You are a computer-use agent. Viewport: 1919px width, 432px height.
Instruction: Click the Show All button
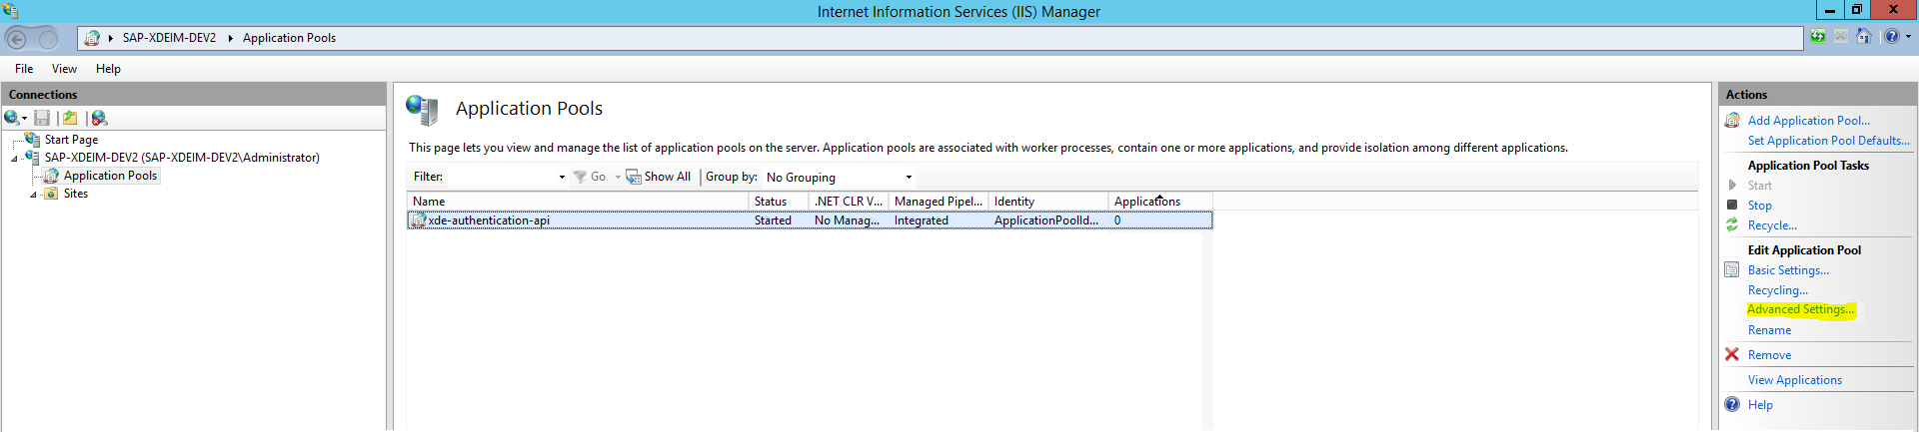(x=659, y=177)
